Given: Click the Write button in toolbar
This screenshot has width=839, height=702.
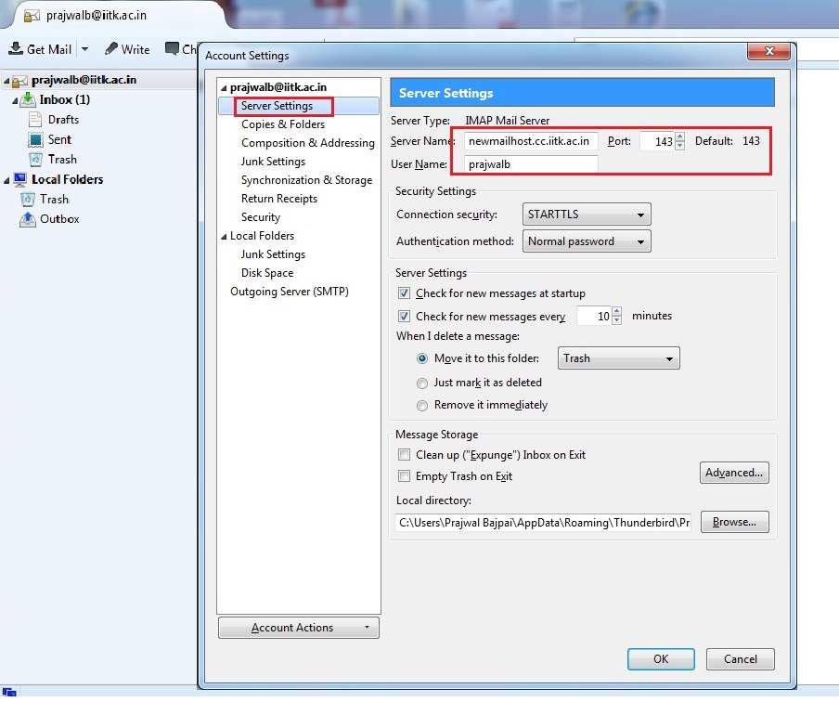Looking at the screenshot, I should point(127,49).
